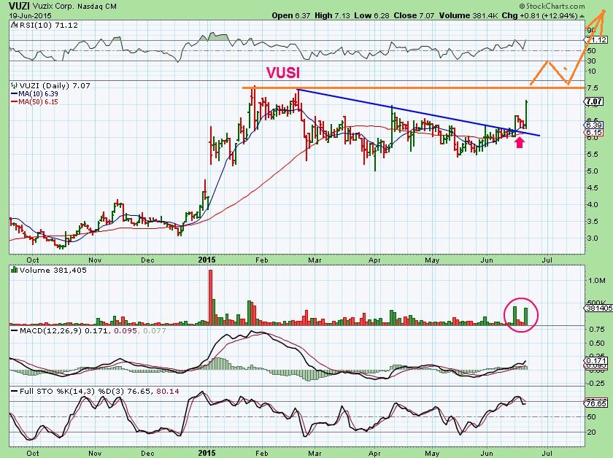This screenshot has height=458, width=613.
Task: Click the VUZI (Daily) price legend icon
Action: (14, 85)
